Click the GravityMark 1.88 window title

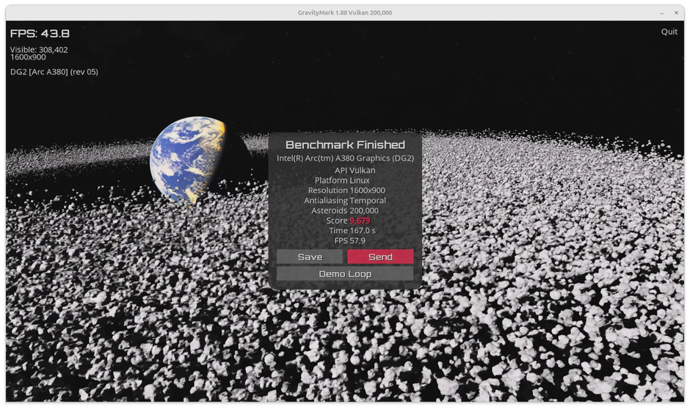(x=345, y=12)
